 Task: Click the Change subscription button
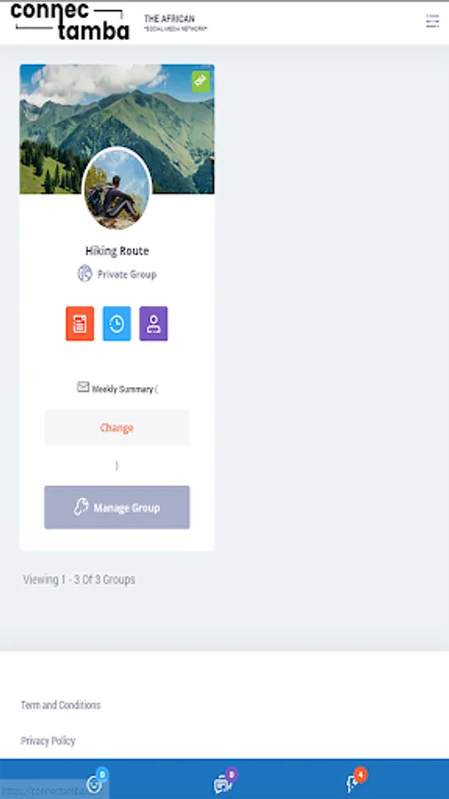pyautogui.click(x=116, y=428)
